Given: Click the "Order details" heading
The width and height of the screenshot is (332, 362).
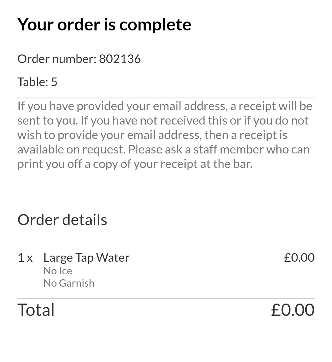Looking at the screenshot, I should (x=62, y=220).
